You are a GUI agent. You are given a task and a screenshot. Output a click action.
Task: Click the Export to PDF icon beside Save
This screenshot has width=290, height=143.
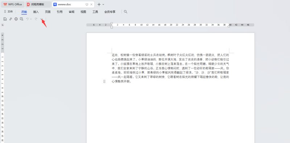point(11,19)
